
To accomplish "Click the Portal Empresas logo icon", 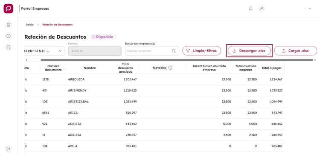I will tap(9, 9).
